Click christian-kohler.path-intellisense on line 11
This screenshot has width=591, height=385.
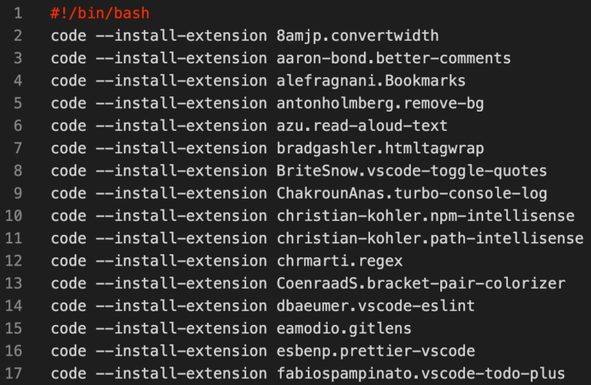pyautogui.click(x=430, y=239)
